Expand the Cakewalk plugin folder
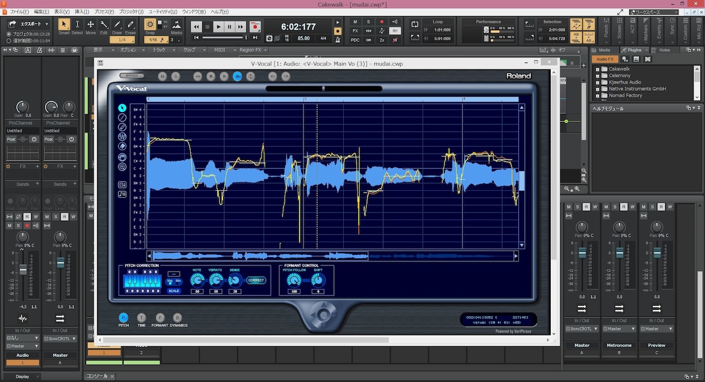The height and width of the screenshot is (382, 705). click(598, 69)
